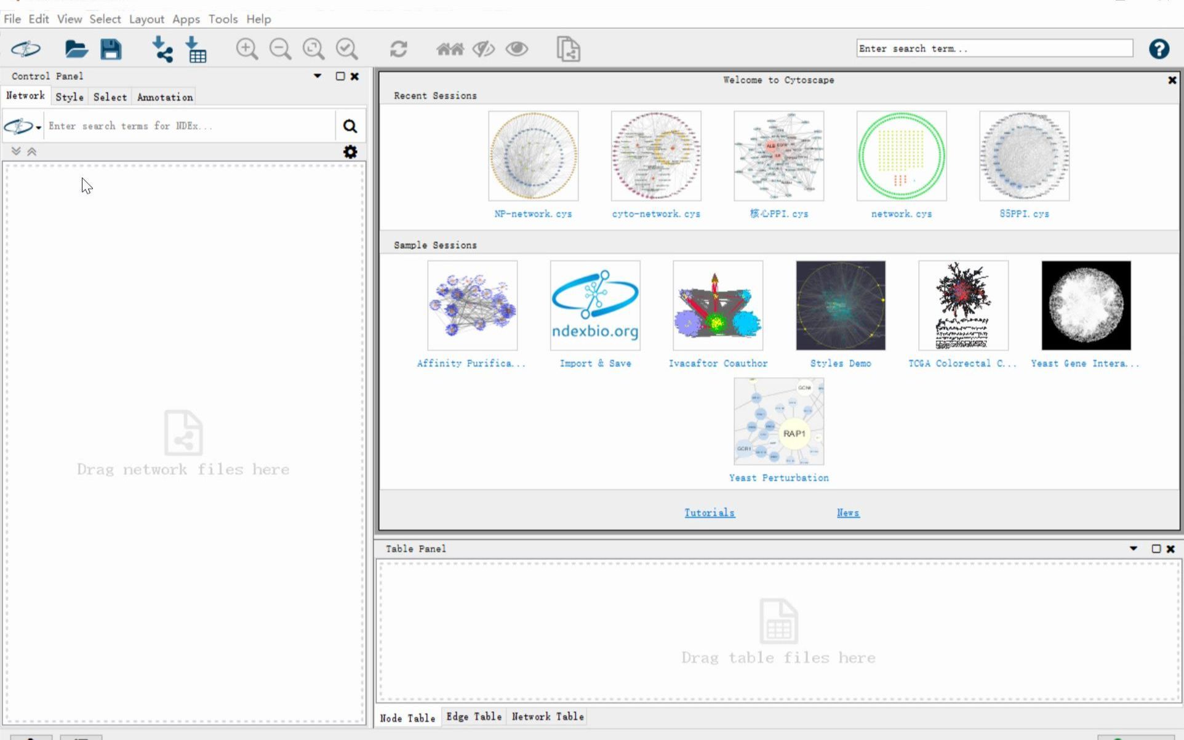Open ndexbio.org Import & Save sample
Viewport: 1184px width, 740px height.
click(595, 305)
